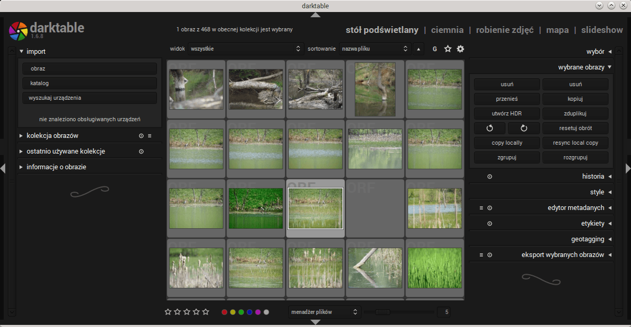Apply the red color label
631x327 pixels.
click(224, 312)
